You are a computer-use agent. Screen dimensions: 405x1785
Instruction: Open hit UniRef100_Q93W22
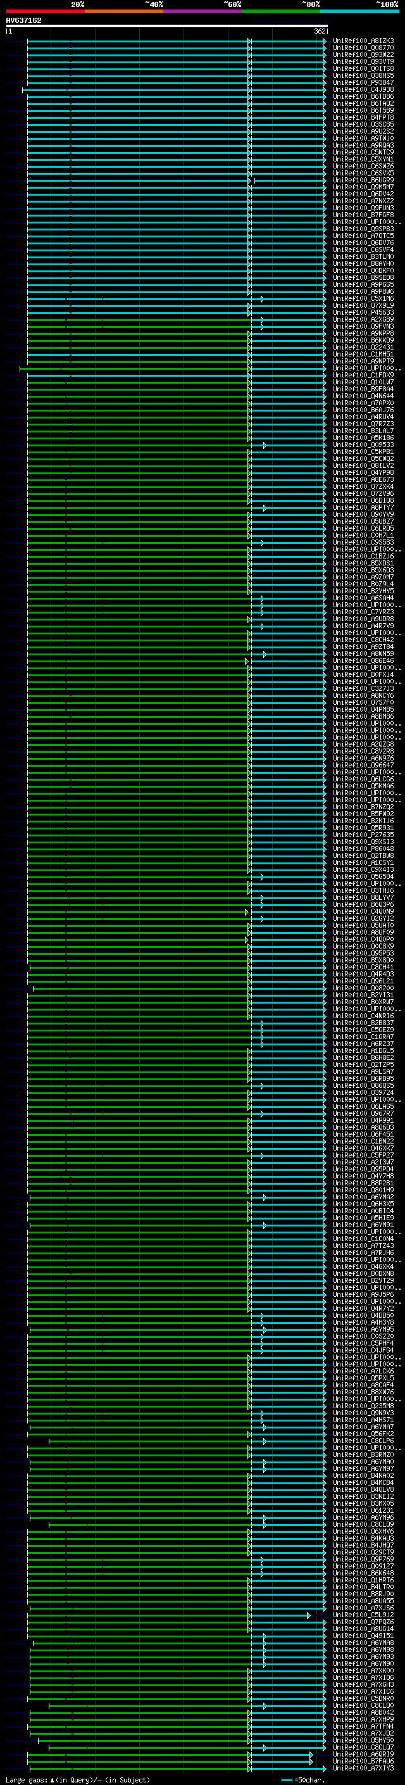(x=363, y=54)
